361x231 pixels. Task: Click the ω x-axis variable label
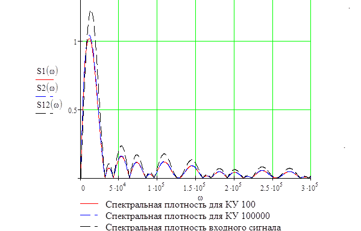(x=200, y=198)
